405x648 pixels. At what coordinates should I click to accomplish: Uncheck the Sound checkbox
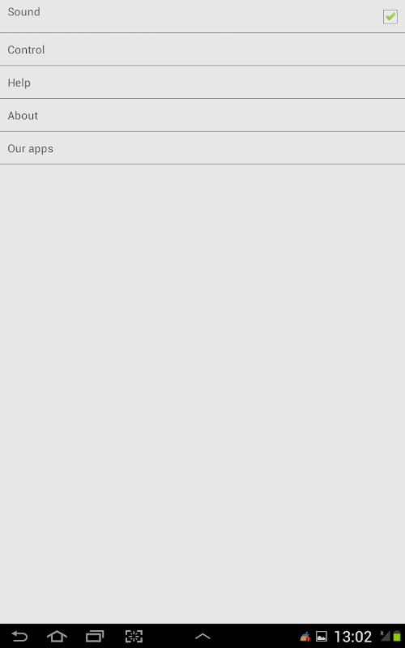pyautogui.click(x=390, y=17)
